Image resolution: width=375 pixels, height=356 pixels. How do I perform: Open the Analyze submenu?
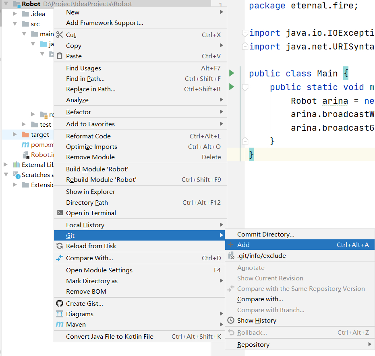pyautogui.click(x=140, y=100)
